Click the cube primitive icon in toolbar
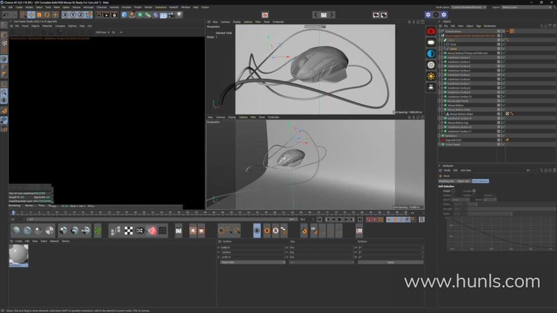Screen dimensions: 557x313 [124, 14]
